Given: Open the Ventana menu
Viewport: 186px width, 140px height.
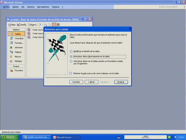Looking at the screenshot, I should (x=55, y=7).
